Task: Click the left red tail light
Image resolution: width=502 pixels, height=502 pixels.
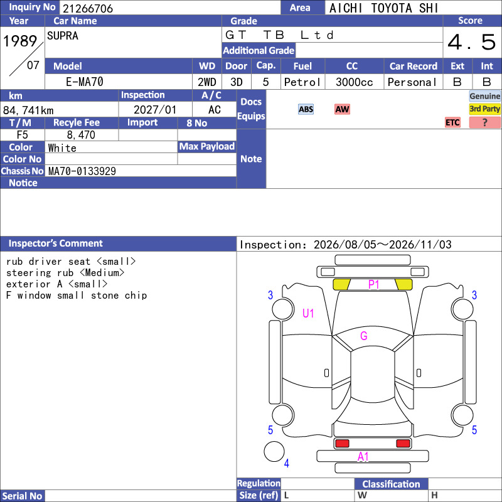Action: [342, 444]
